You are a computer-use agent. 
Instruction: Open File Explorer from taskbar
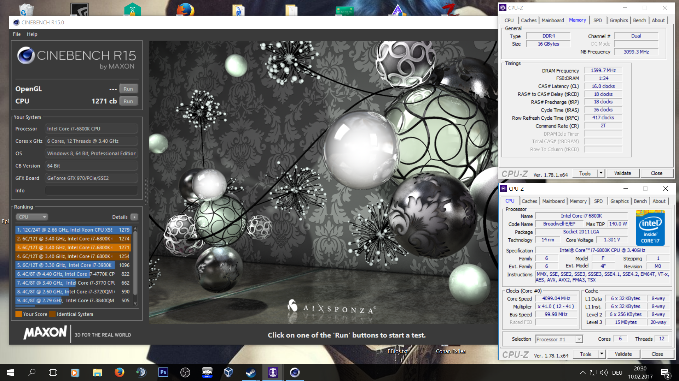click(x=97, y=372)
